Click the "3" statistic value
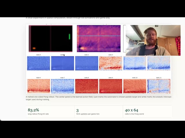Image resolution: width=185 pixels, height=138 pixels. point(77,110)
